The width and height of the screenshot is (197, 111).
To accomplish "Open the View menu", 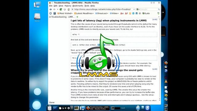I will pyautogui.click(x=61, y=6).
